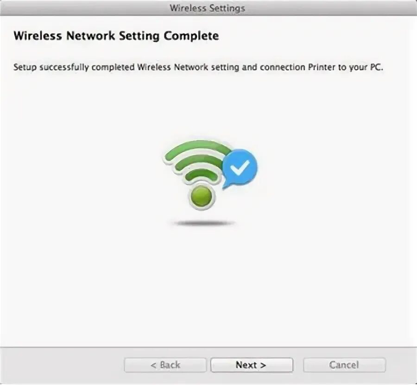The image size is (417, 385).
Task: Click empty button bar left of Back
Action: click(x=61, y=365)
